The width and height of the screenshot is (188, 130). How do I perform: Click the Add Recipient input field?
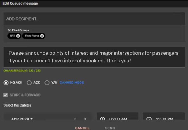94,19
